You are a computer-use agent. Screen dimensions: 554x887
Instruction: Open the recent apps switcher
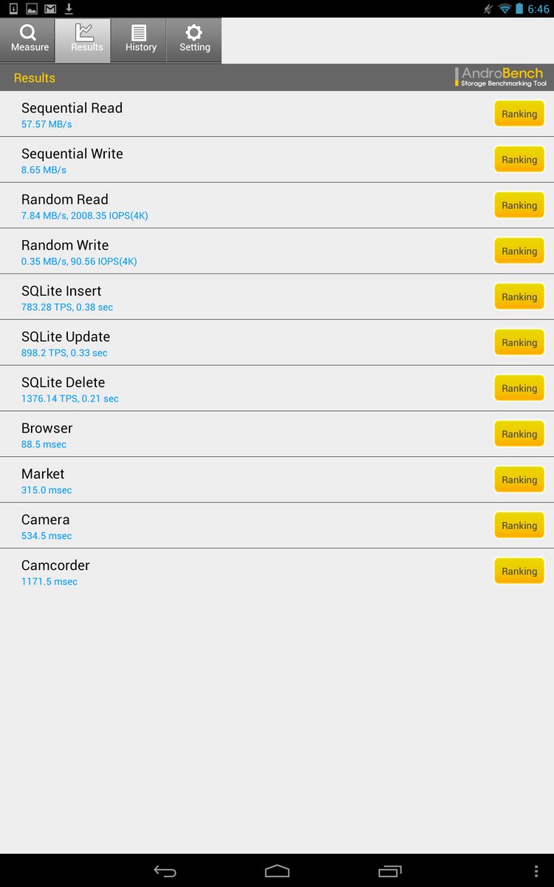pyautogui.click(x=389, y=871)
